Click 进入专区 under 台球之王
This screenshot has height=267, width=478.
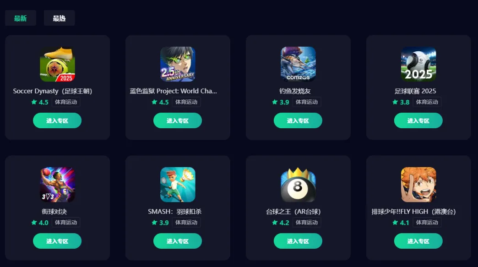(x=298, y=241)
